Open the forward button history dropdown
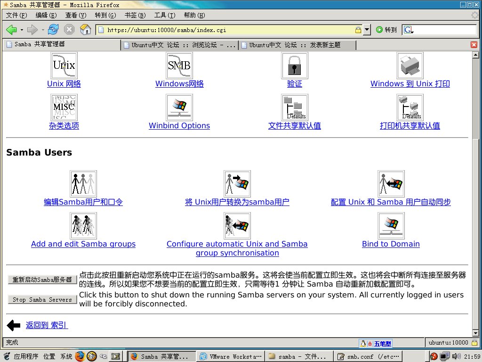The image size is (482, 362). click(x=42, y=30)
